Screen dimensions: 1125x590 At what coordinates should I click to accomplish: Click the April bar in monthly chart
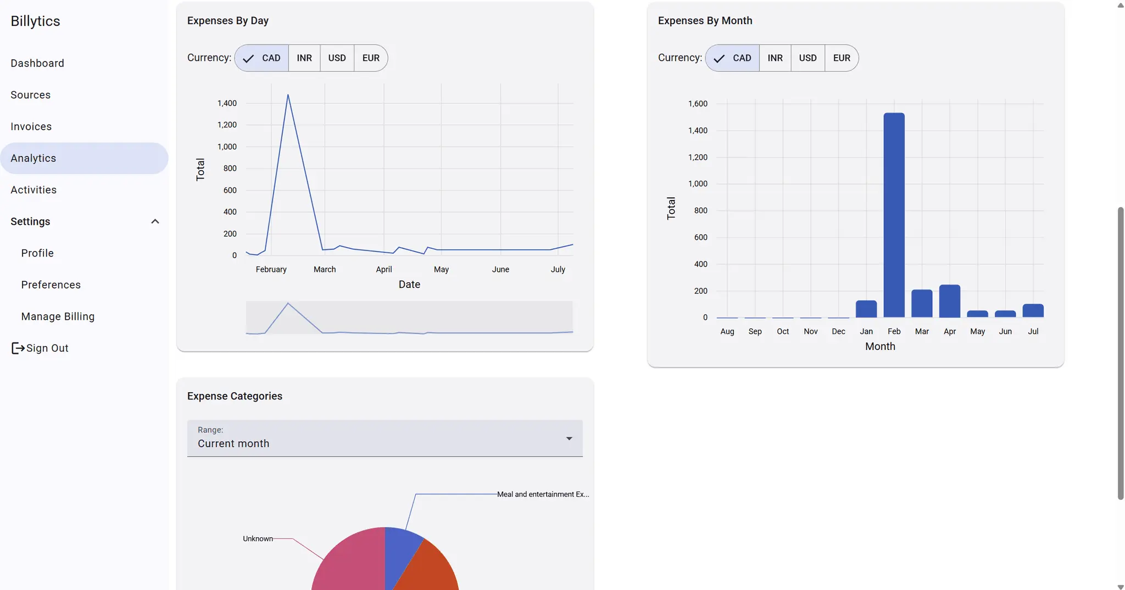pos(950,301)
